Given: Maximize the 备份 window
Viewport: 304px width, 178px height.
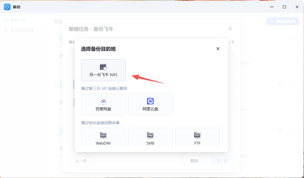Looking at the screenshot, I should pyautogui.click(x=284, y=7).
